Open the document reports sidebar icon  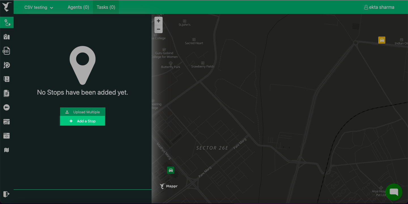coord(7,93)
